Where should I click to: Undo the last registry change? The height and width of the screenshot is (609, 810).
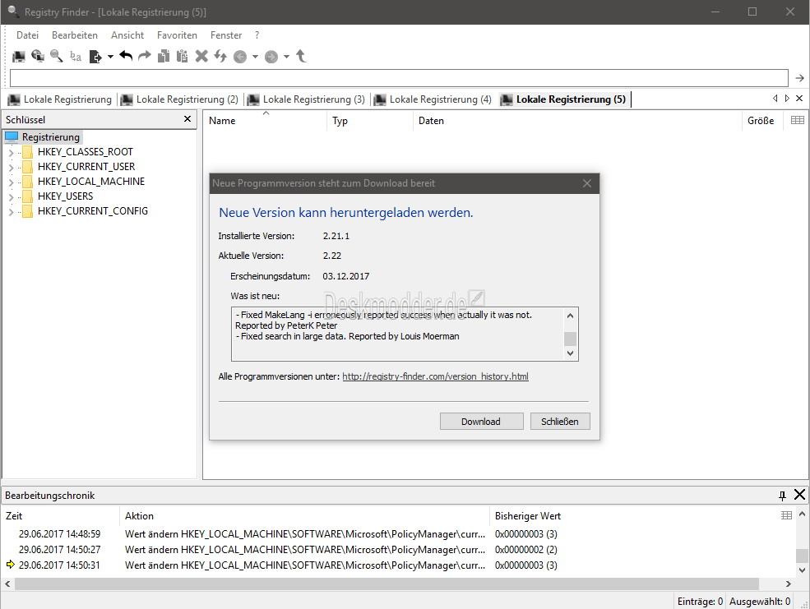pyautogui.click(x=126, y=56)
